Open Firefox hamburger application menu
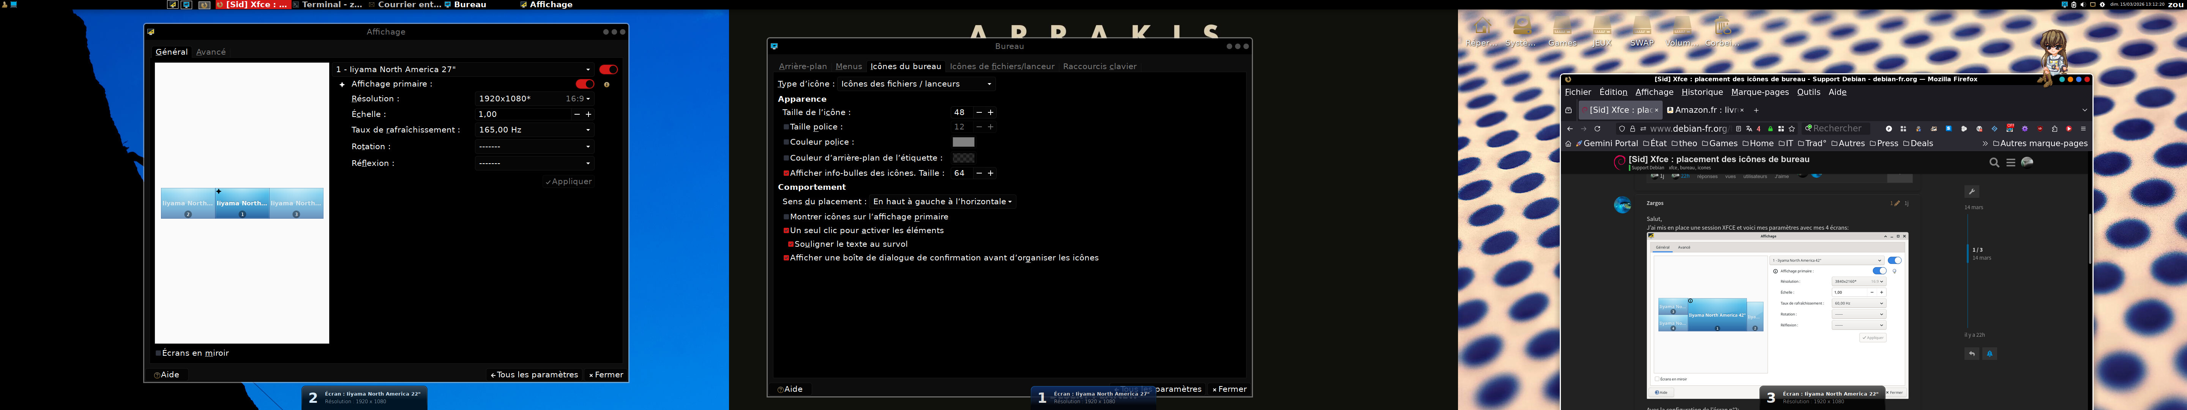The width and height of the screenshot is (2187, 410). pyautogui.click(x=2083, y=129)
